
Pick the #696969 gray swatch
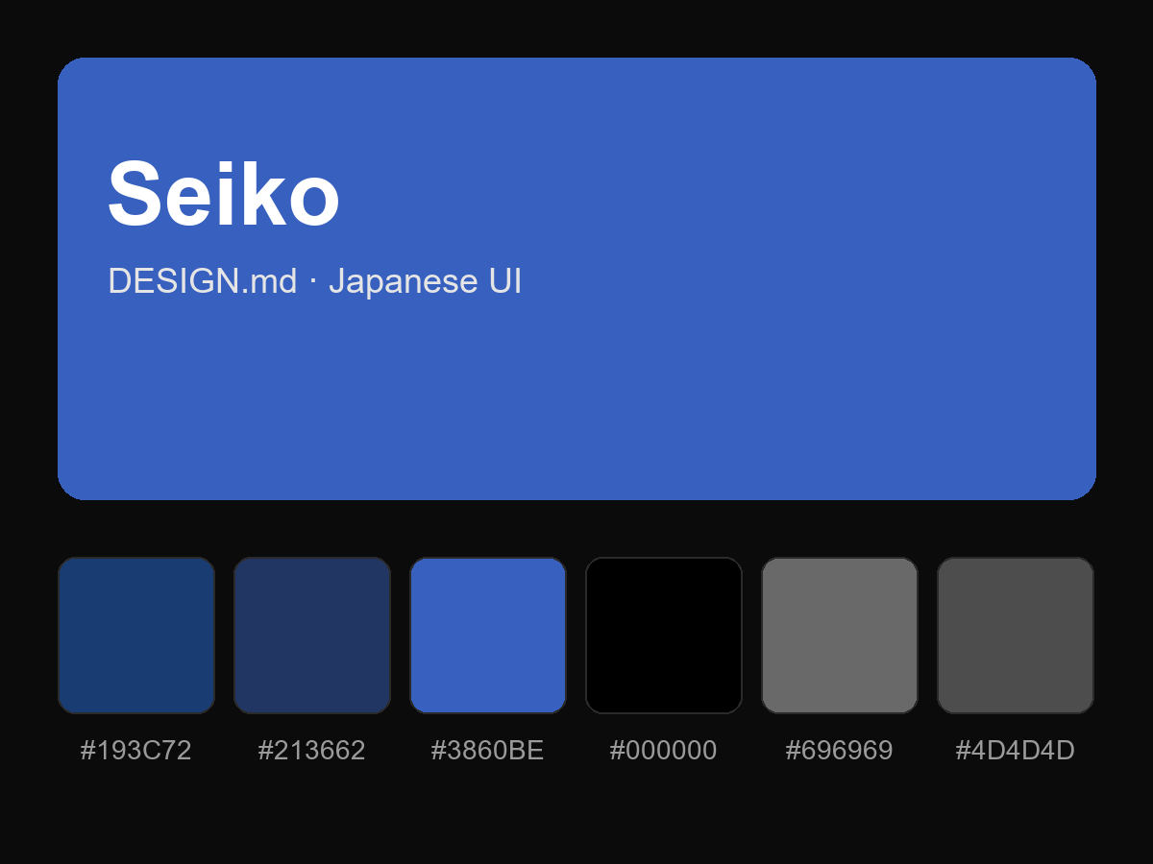pyautogui.click(x=840, y=636)
